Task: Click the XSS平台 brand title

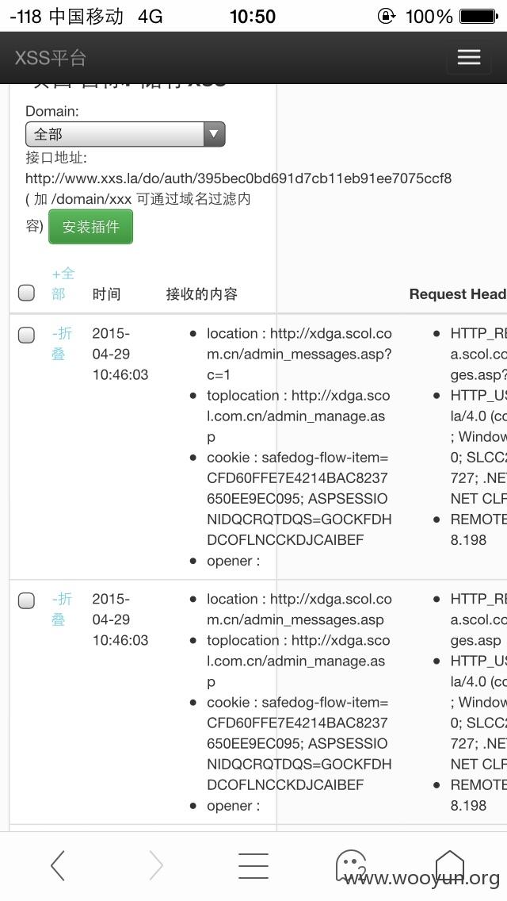Action: tap(51, 57)
